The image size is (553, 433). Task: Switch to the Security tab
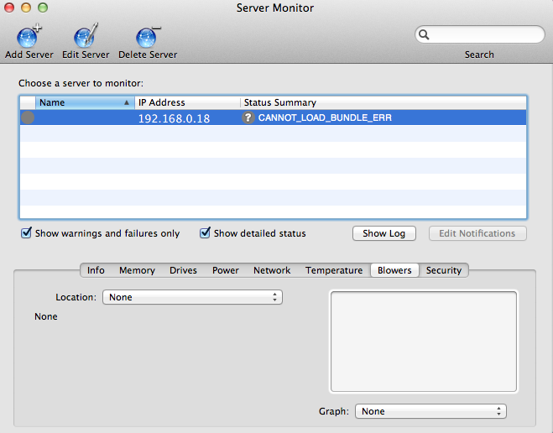pyautogui.click(x=444, y=270)
